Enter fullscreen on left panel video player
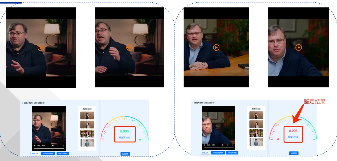The image size is (337, 161). pos(58,146)
